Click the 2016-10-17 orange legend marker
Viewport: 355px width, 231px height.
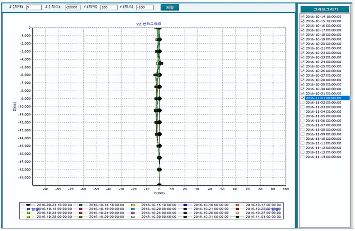(x=237, y=205)
